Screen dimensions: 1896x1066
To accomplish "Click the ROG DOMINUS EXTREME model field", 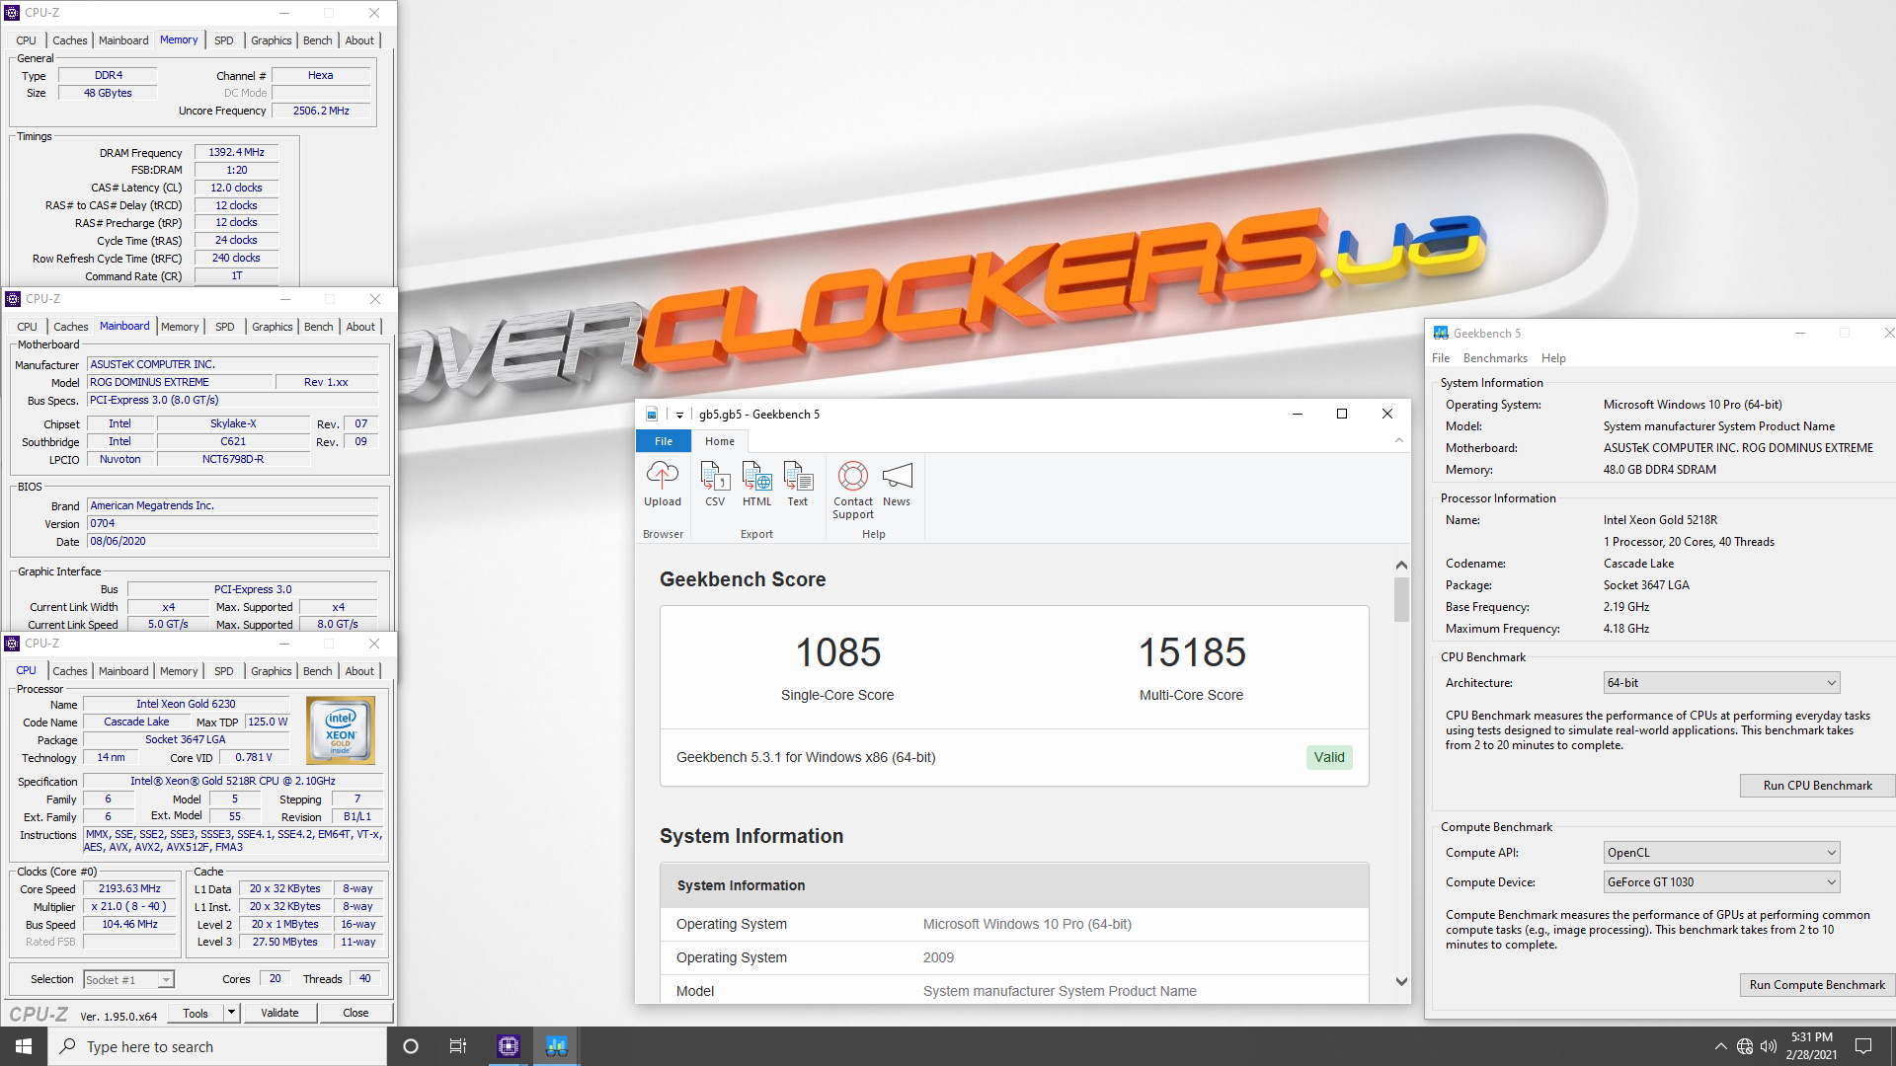I will [x=179, y=382].
